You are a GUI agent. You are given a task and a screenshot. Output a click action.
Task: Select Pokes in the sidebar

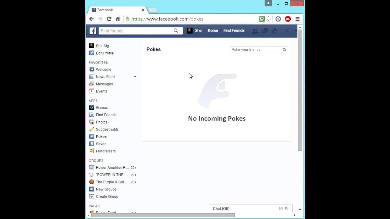click(x=101, y=137)
